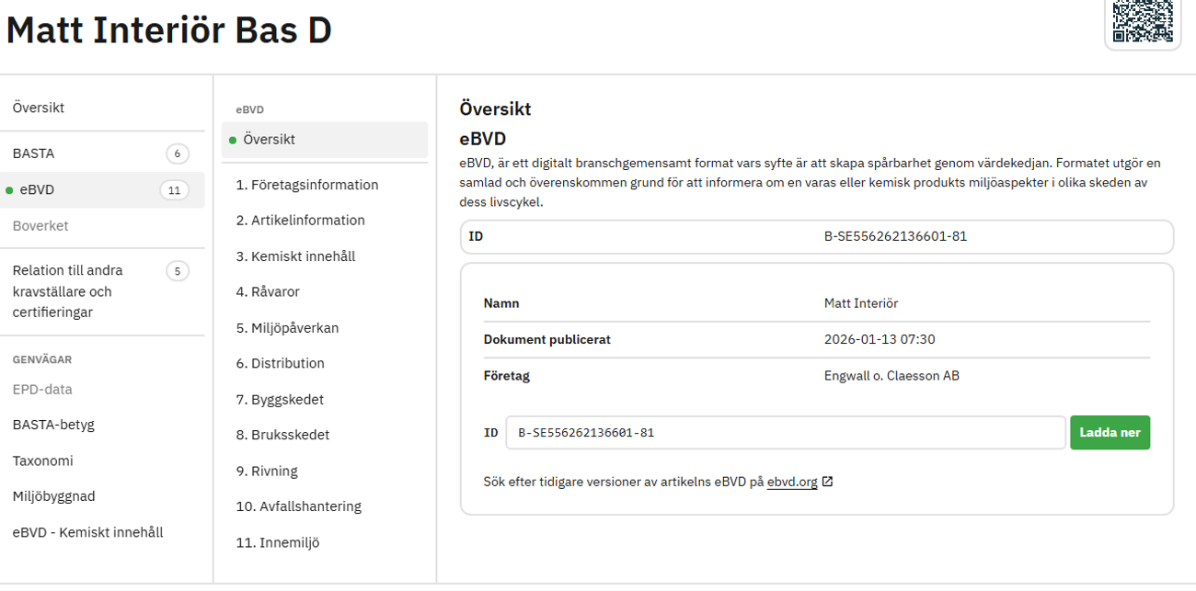Go to section 3. Kemiskt innehåll
The height and width of the screenshot is (591, 1196).
[x=295, y=256]
